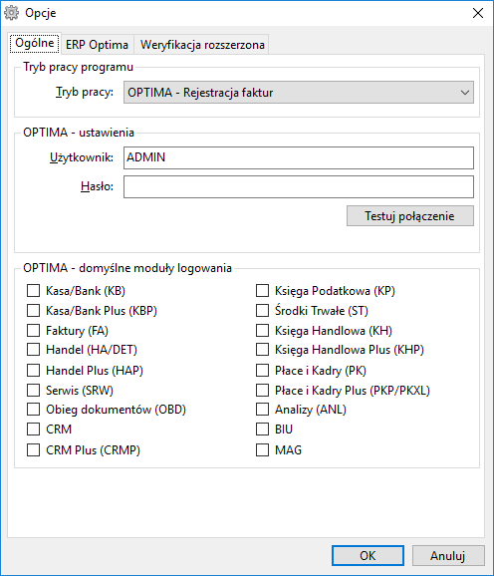Switch to the Ogólne tab
The image size is (494, 576).
coord(35,44)
